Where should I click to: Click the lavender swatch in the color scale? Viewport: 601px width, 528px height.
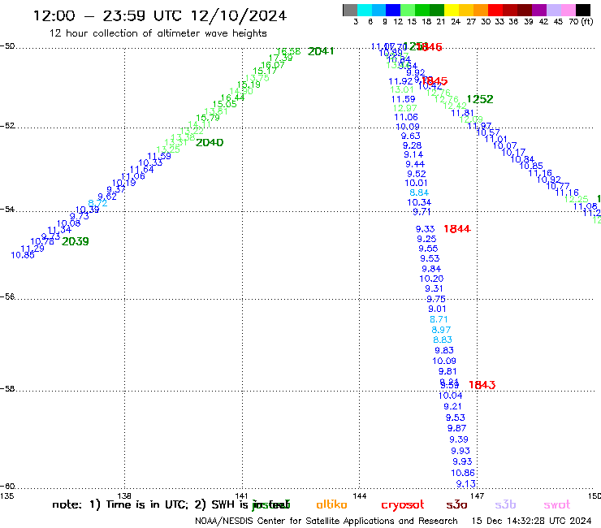pos(553,11)
